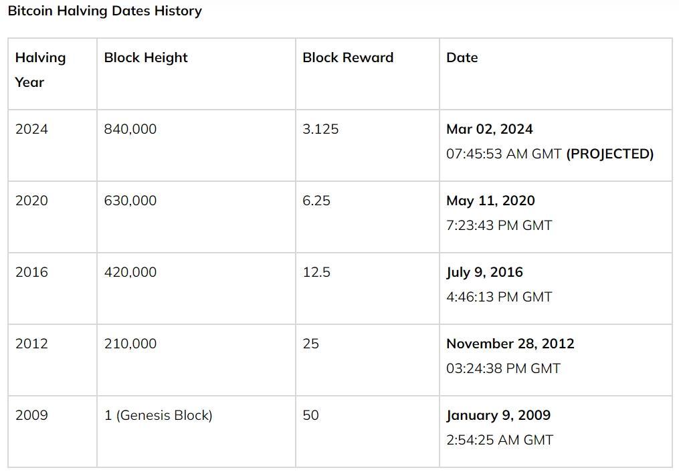Image resolution: width=679 pixels, height=472 pixels.
Task: Click the Block Reward column header
Action: (348, 57)
